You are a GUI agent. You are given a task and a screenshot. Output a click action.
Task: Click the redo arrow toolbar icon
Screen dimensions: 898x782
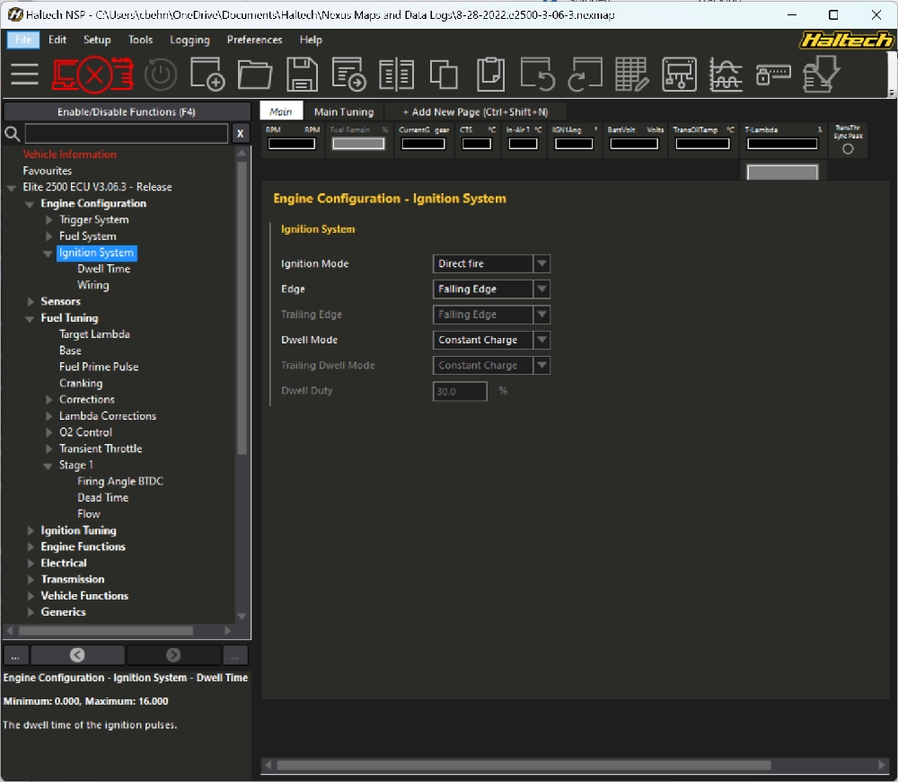[x=584, y=75]
